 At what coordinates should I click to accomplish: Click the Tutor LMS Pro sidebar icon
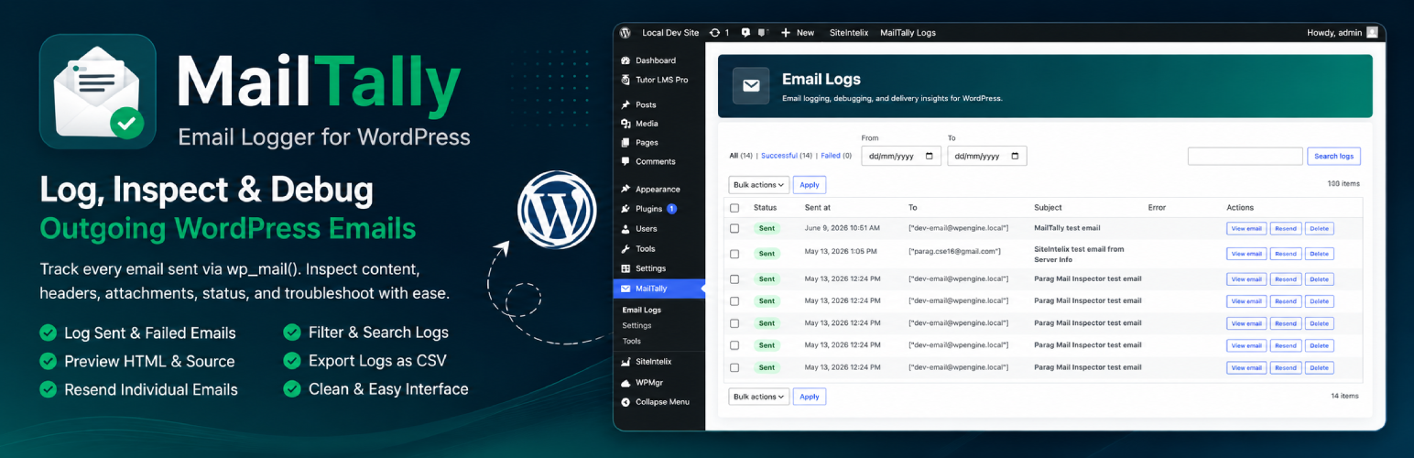(625, 80)
